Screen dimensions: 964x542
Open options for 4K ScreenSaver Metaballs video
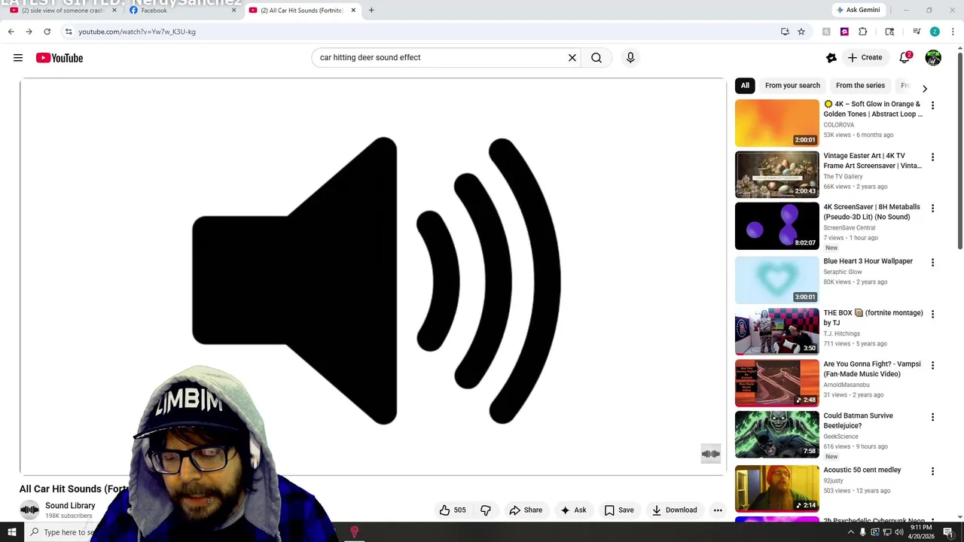pyautogui.click(x=932, y=208)
